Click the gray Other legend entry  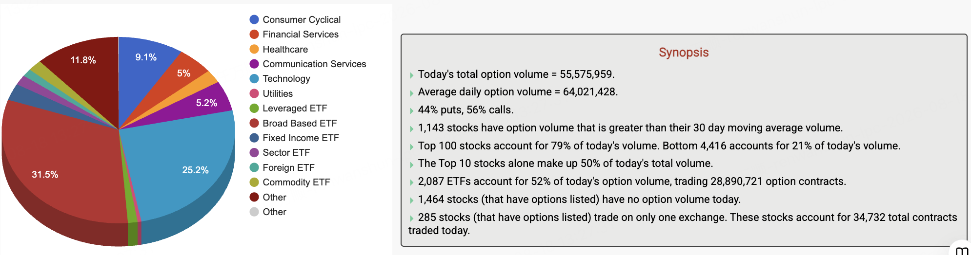[x=268, y=212]
